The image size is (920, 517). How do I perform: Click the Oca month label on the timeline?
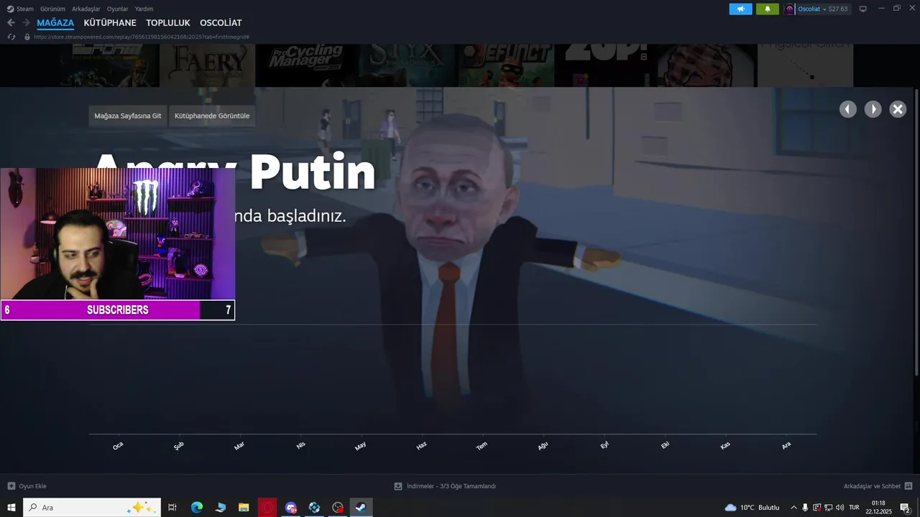click(x=118, y=446)
